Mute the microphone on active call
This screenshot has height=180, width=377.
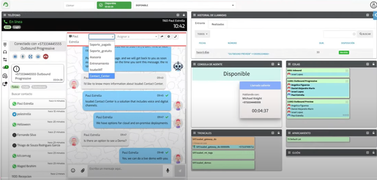(x=22, y=57)
